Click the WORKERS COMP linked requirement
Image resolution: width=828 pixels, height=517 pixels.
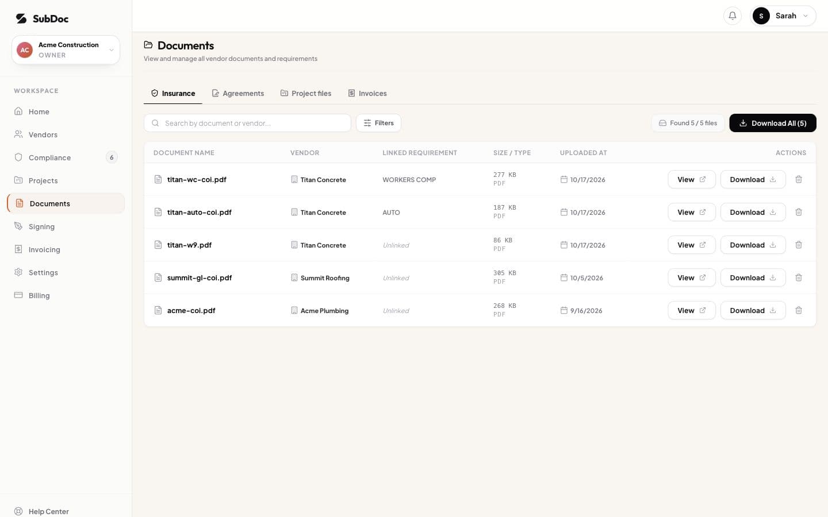pyautogui.click(x=409, y=180)
